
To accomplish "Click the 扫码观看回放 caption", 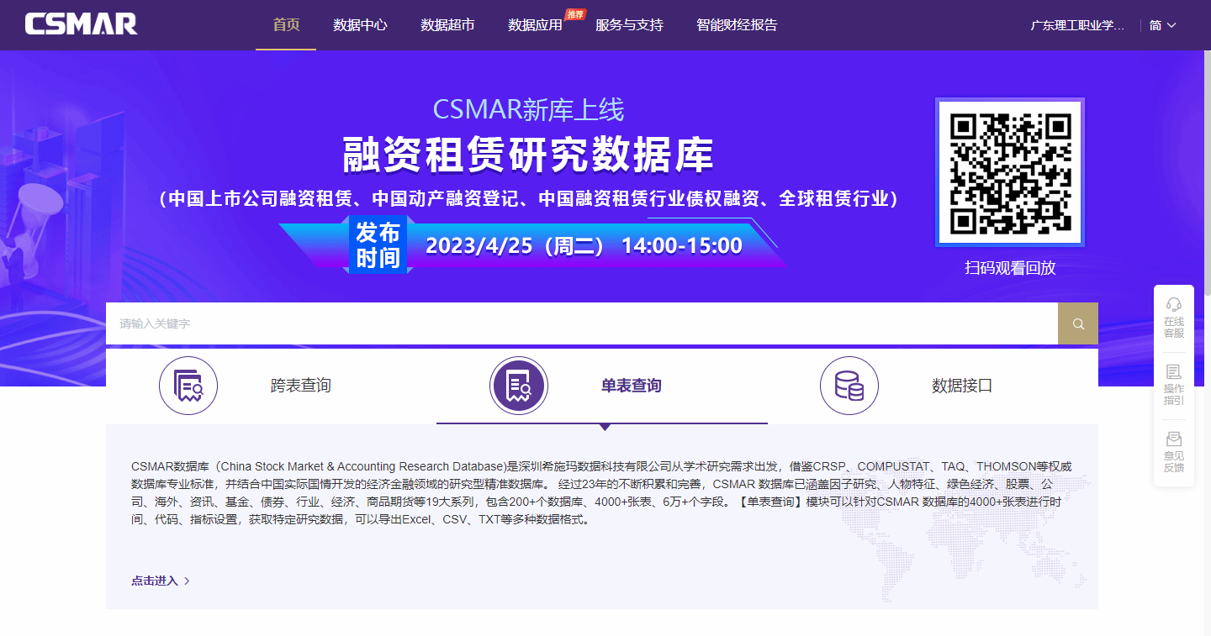I will (1010, 268).
